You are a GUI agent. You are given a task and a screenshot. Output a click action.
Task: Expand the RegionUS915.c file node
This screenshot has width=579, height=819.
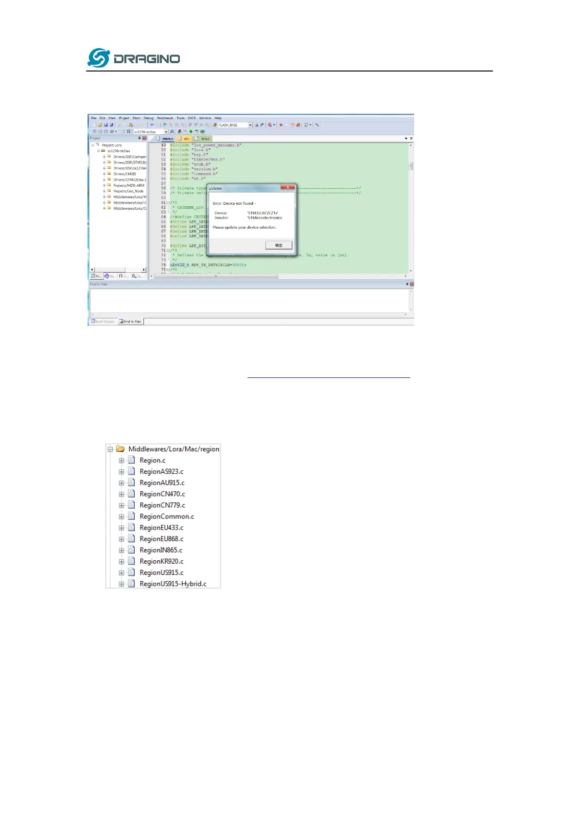click(122, 572)
